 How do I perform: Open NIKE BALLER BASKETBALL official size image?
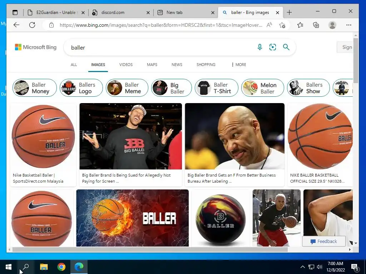tap(320, 136)
